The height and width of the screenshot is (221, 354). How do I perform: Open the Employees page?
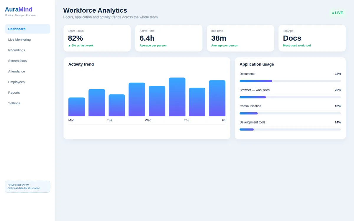pos(27,82)
